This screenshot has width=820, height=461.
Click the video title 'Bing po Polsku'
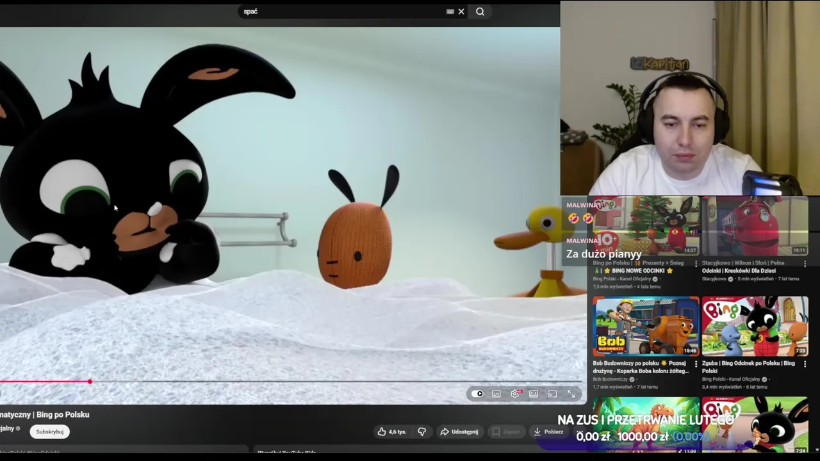(x=62, y=414)
